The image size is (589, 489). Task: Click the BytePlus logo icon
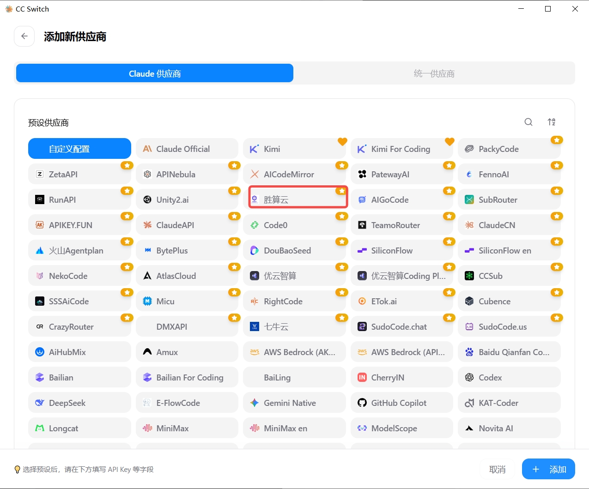(x=147, y=250)
